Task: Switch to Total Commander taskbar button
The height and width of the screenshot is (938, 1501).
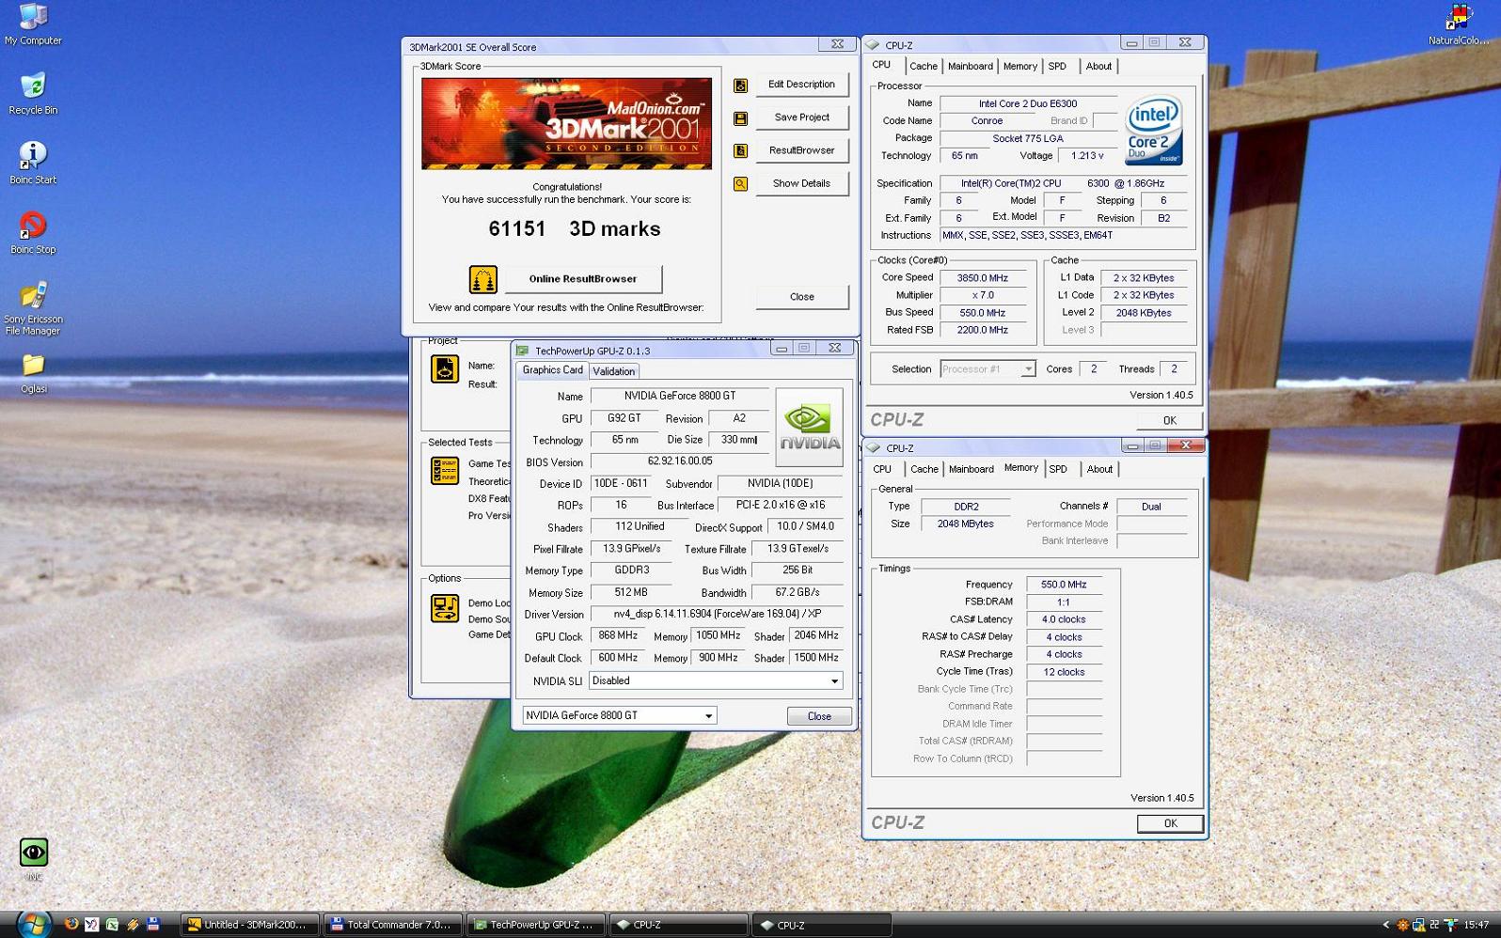Action: pyautogui.click(x=393, y=925)
